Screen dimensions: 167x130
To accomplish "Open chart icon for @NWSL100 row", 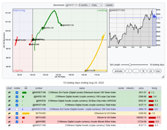I will click(x=9, y=97).
